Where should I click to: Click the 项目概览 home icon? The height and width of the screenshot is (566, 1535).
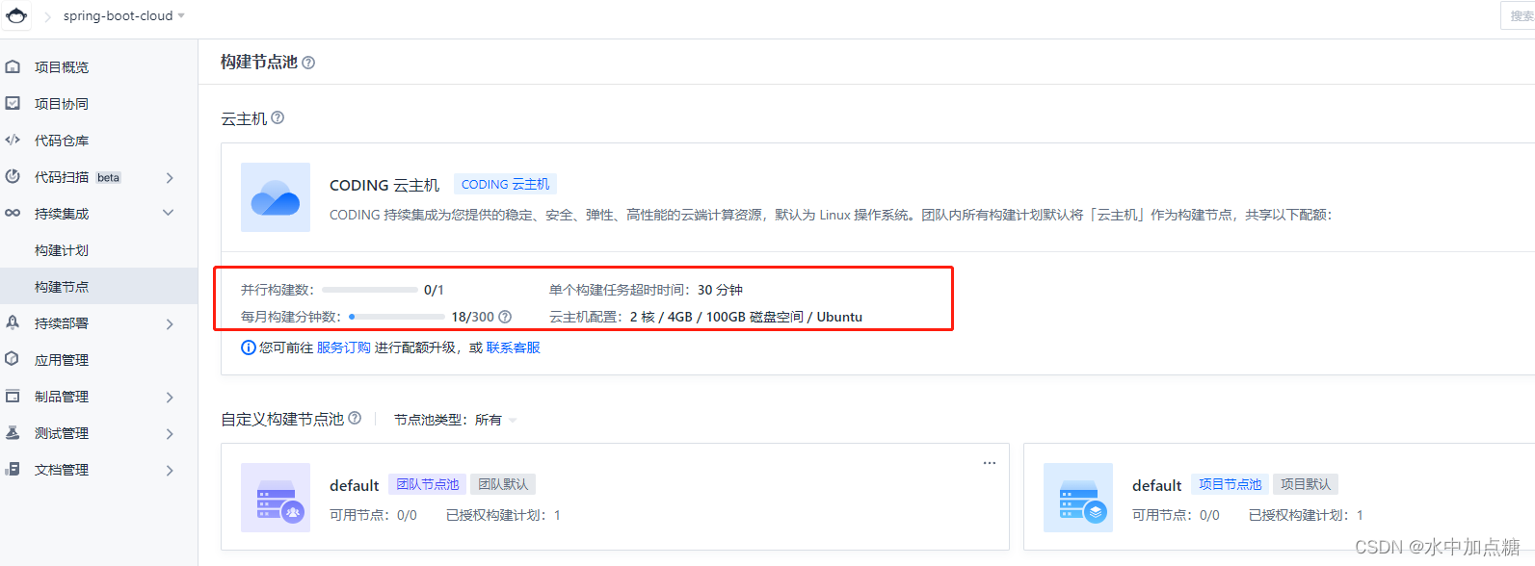13,67
